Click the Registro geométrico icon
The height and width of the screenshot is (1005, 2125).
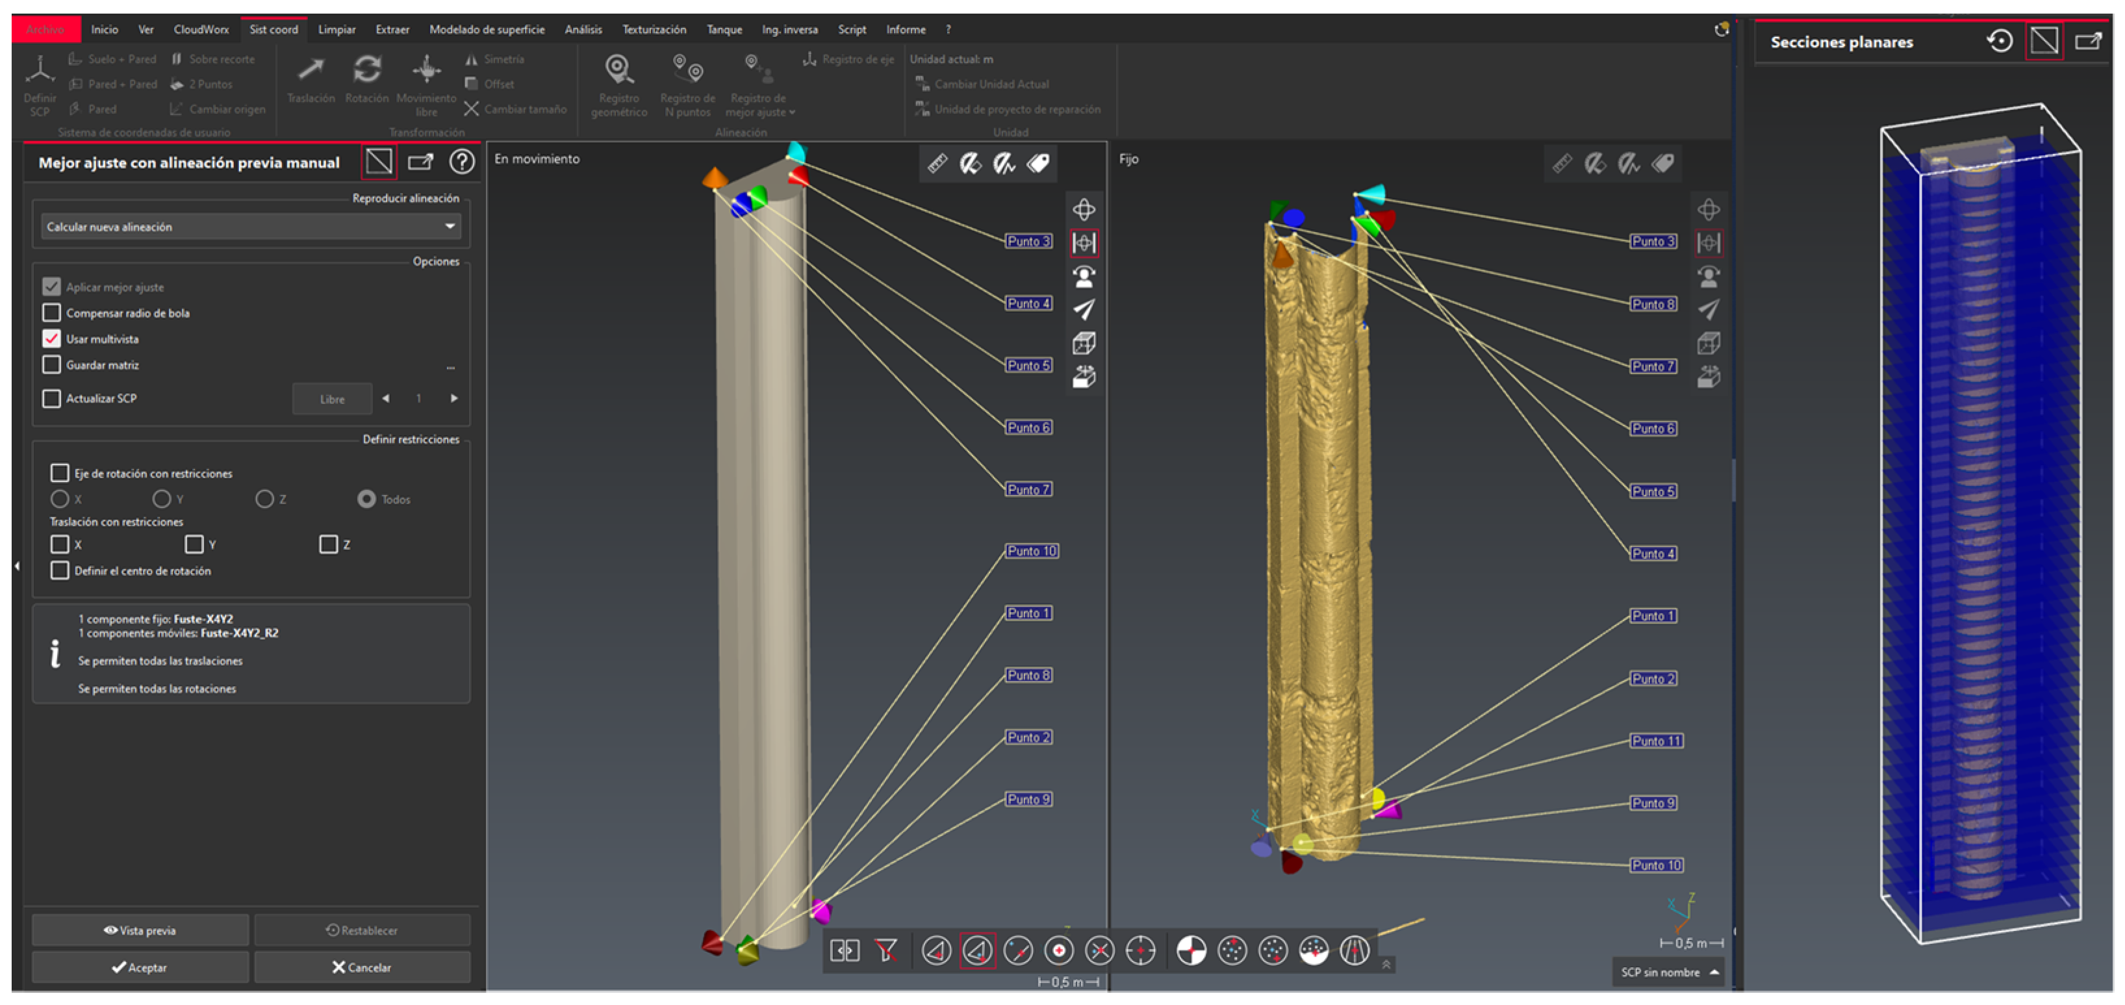coord(618,70)
